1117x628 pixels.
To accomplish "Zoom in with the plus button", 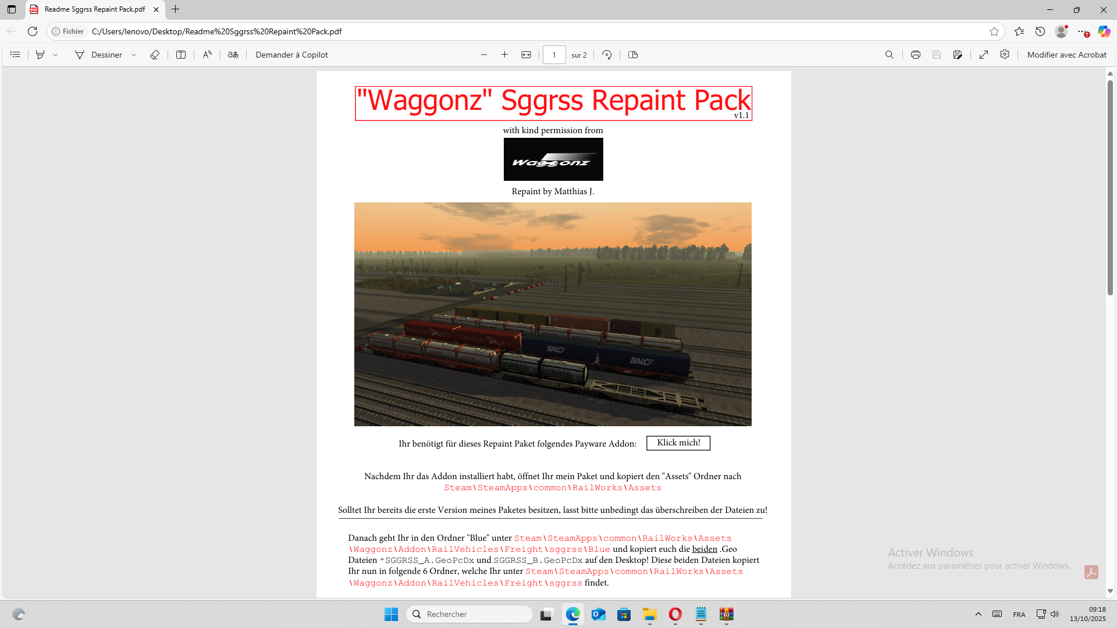I will pos(504,55).
